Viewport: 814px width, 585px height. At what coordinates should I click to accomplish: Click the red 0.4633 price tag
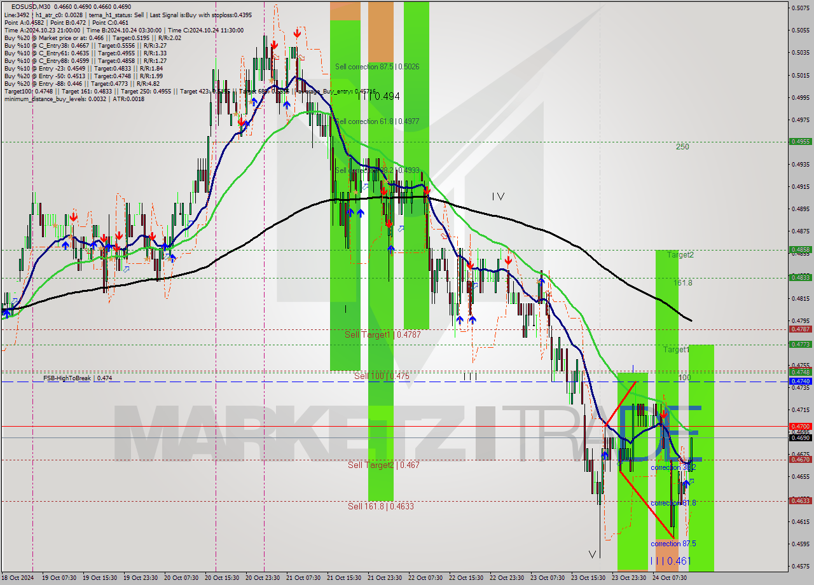[800, 500]
